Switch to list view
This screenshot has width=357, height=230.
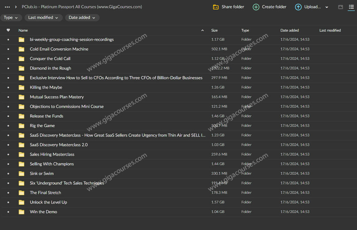tap(351, 7)
